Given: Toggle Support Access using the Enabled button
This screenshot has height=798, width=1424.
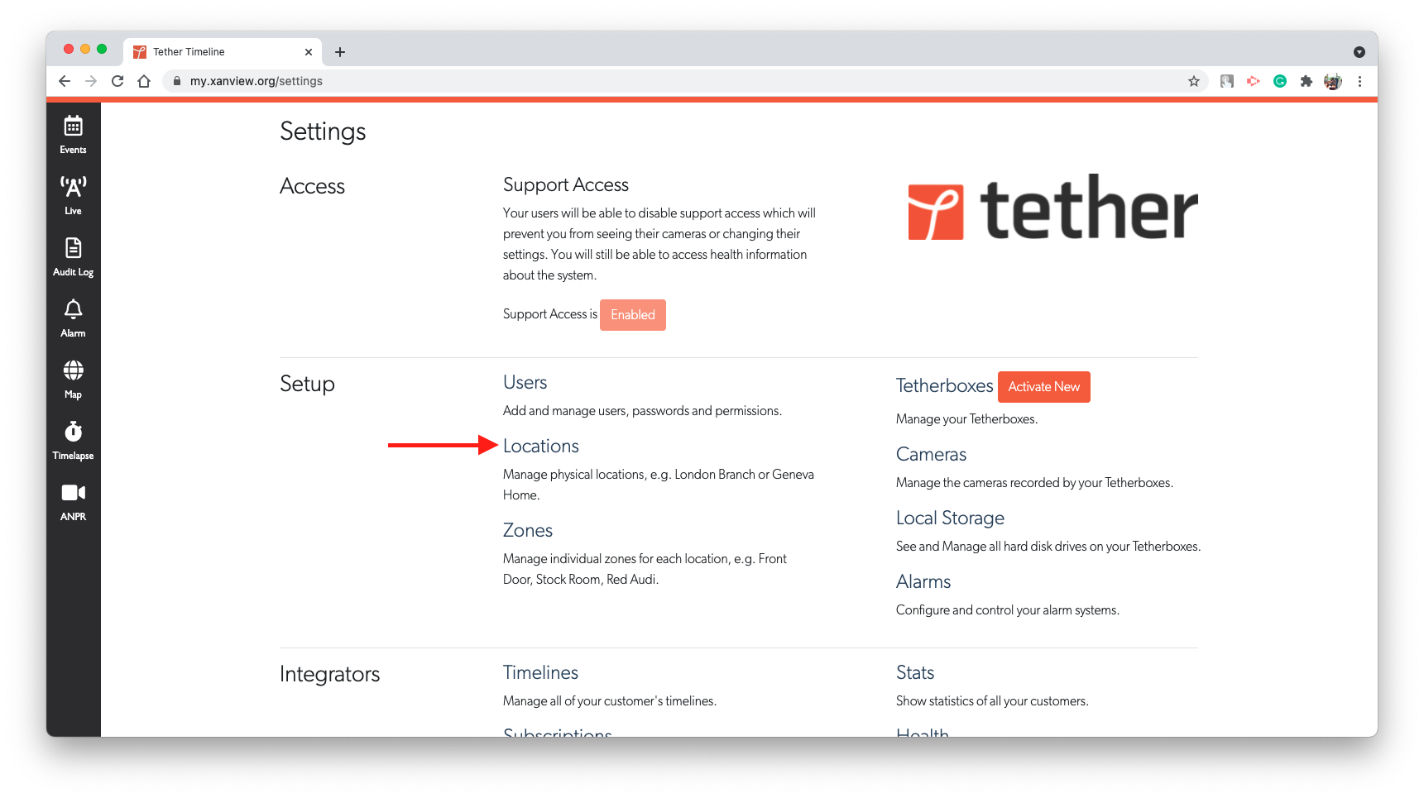Looking at the screenshot, I should tap(632, 314).
